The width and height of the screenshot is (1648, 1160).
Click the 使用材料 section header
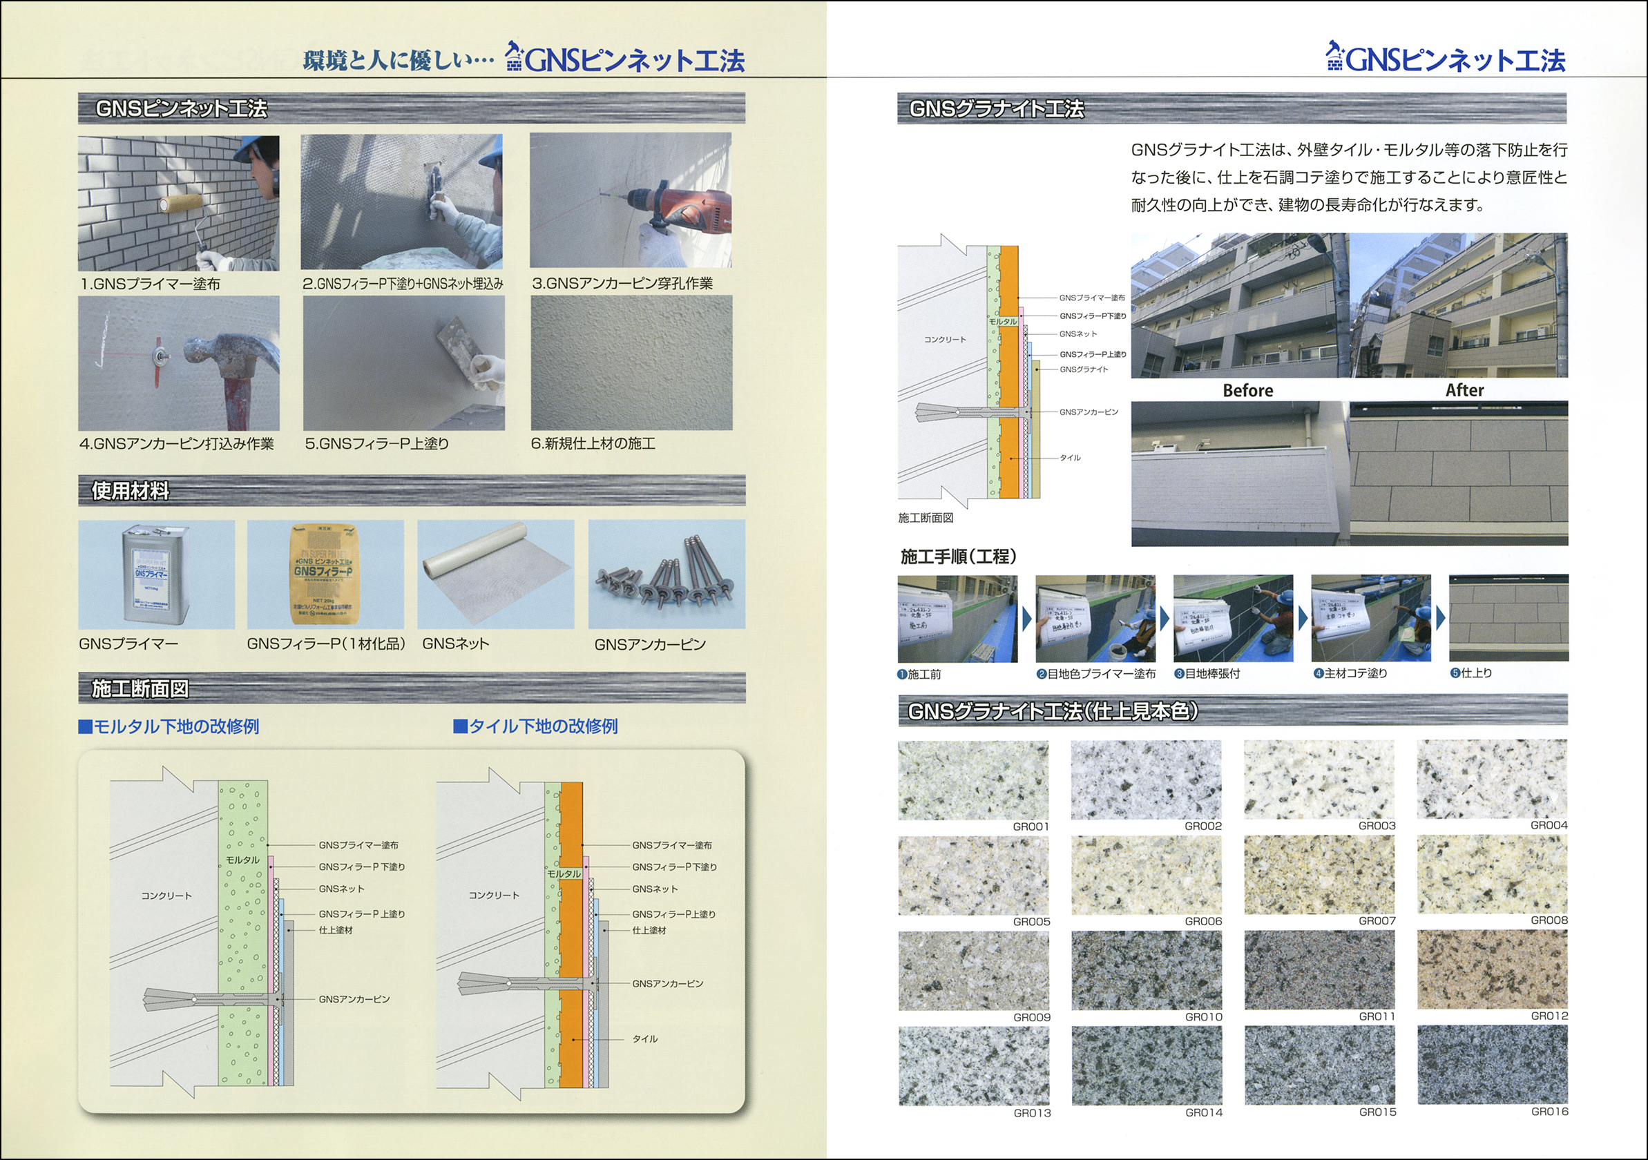click(x=411, y=491)
